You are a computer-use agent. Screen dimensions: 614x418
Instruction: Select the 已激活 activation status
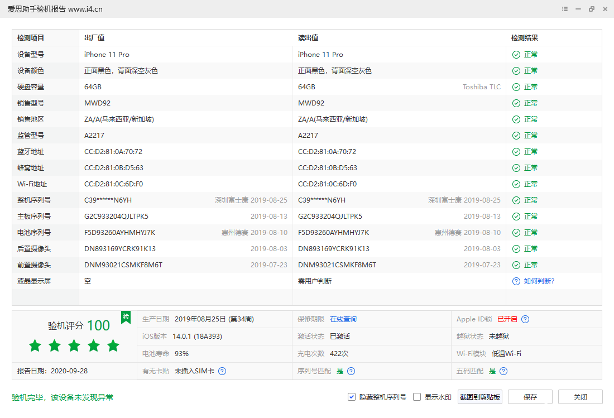340,336
